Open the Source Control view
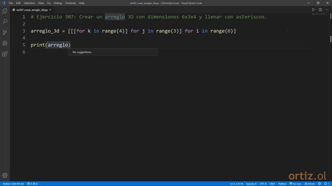This screenshot has width=332, height=186. pos(5,32)
